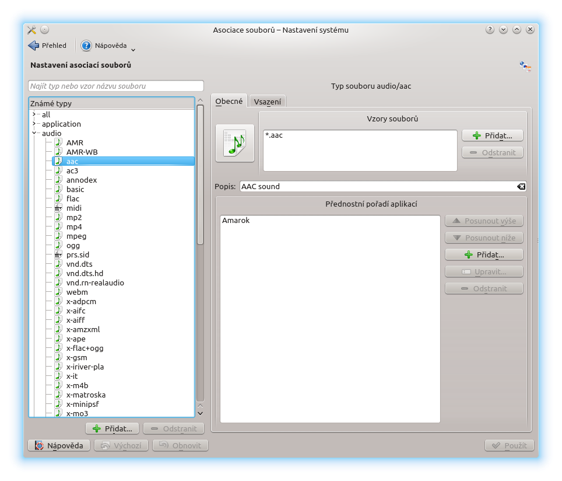This screenshot has width=562, height=481.
Task: Click the Obnovit reset button
Action: pyautogui.click(x=180, y=445)
